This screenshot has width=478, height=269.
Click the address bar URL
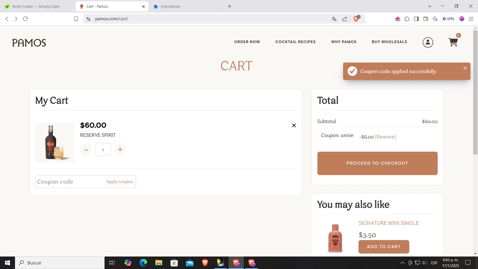(x=112, y=19)
